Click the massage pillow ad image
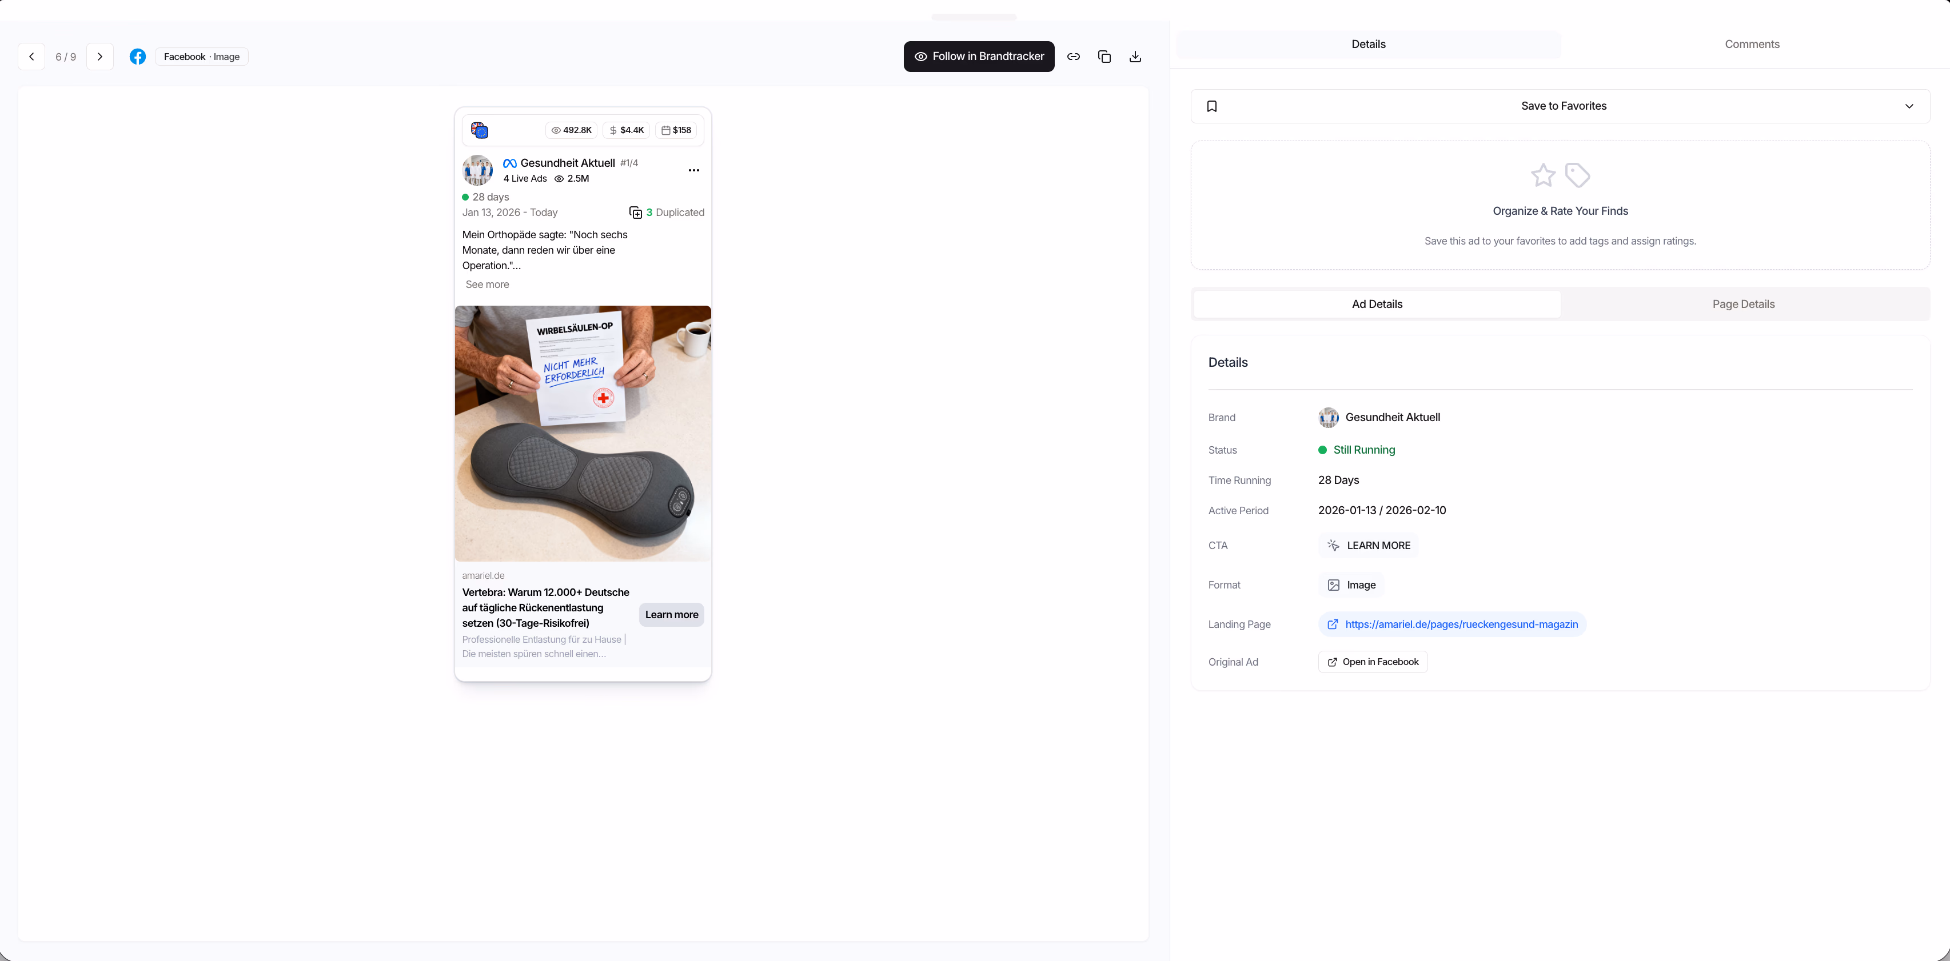This screenshot has width=1950, height=961. tap(582, 434)
